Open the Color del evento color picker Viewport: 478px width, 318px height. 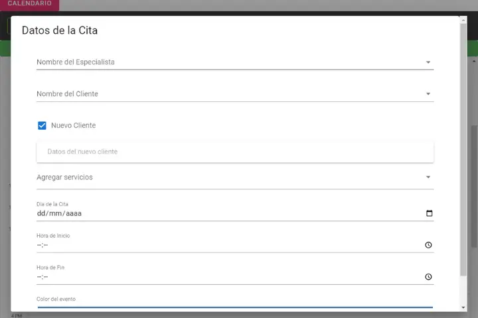coord(235,307)
